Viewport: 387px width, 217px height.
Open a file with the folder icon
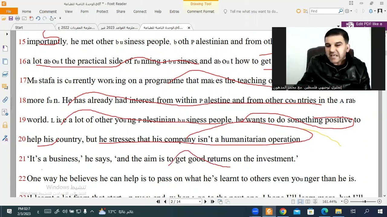pyautogui.click(x=4, y=18)
